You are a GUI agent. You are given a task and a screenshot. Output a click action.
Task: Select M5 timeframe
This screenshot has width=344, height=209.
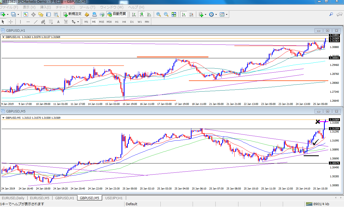[94, 22]
